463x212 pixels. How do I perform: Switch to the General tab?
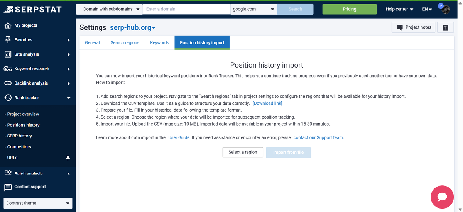pyautogui.click(x=92, y=43)
